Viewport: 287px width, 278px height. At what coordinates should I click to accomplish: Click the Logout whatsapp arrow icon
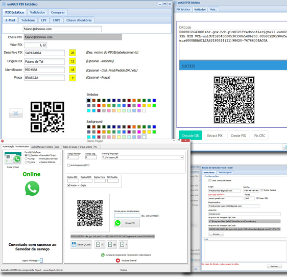click(x=41, y=260)
